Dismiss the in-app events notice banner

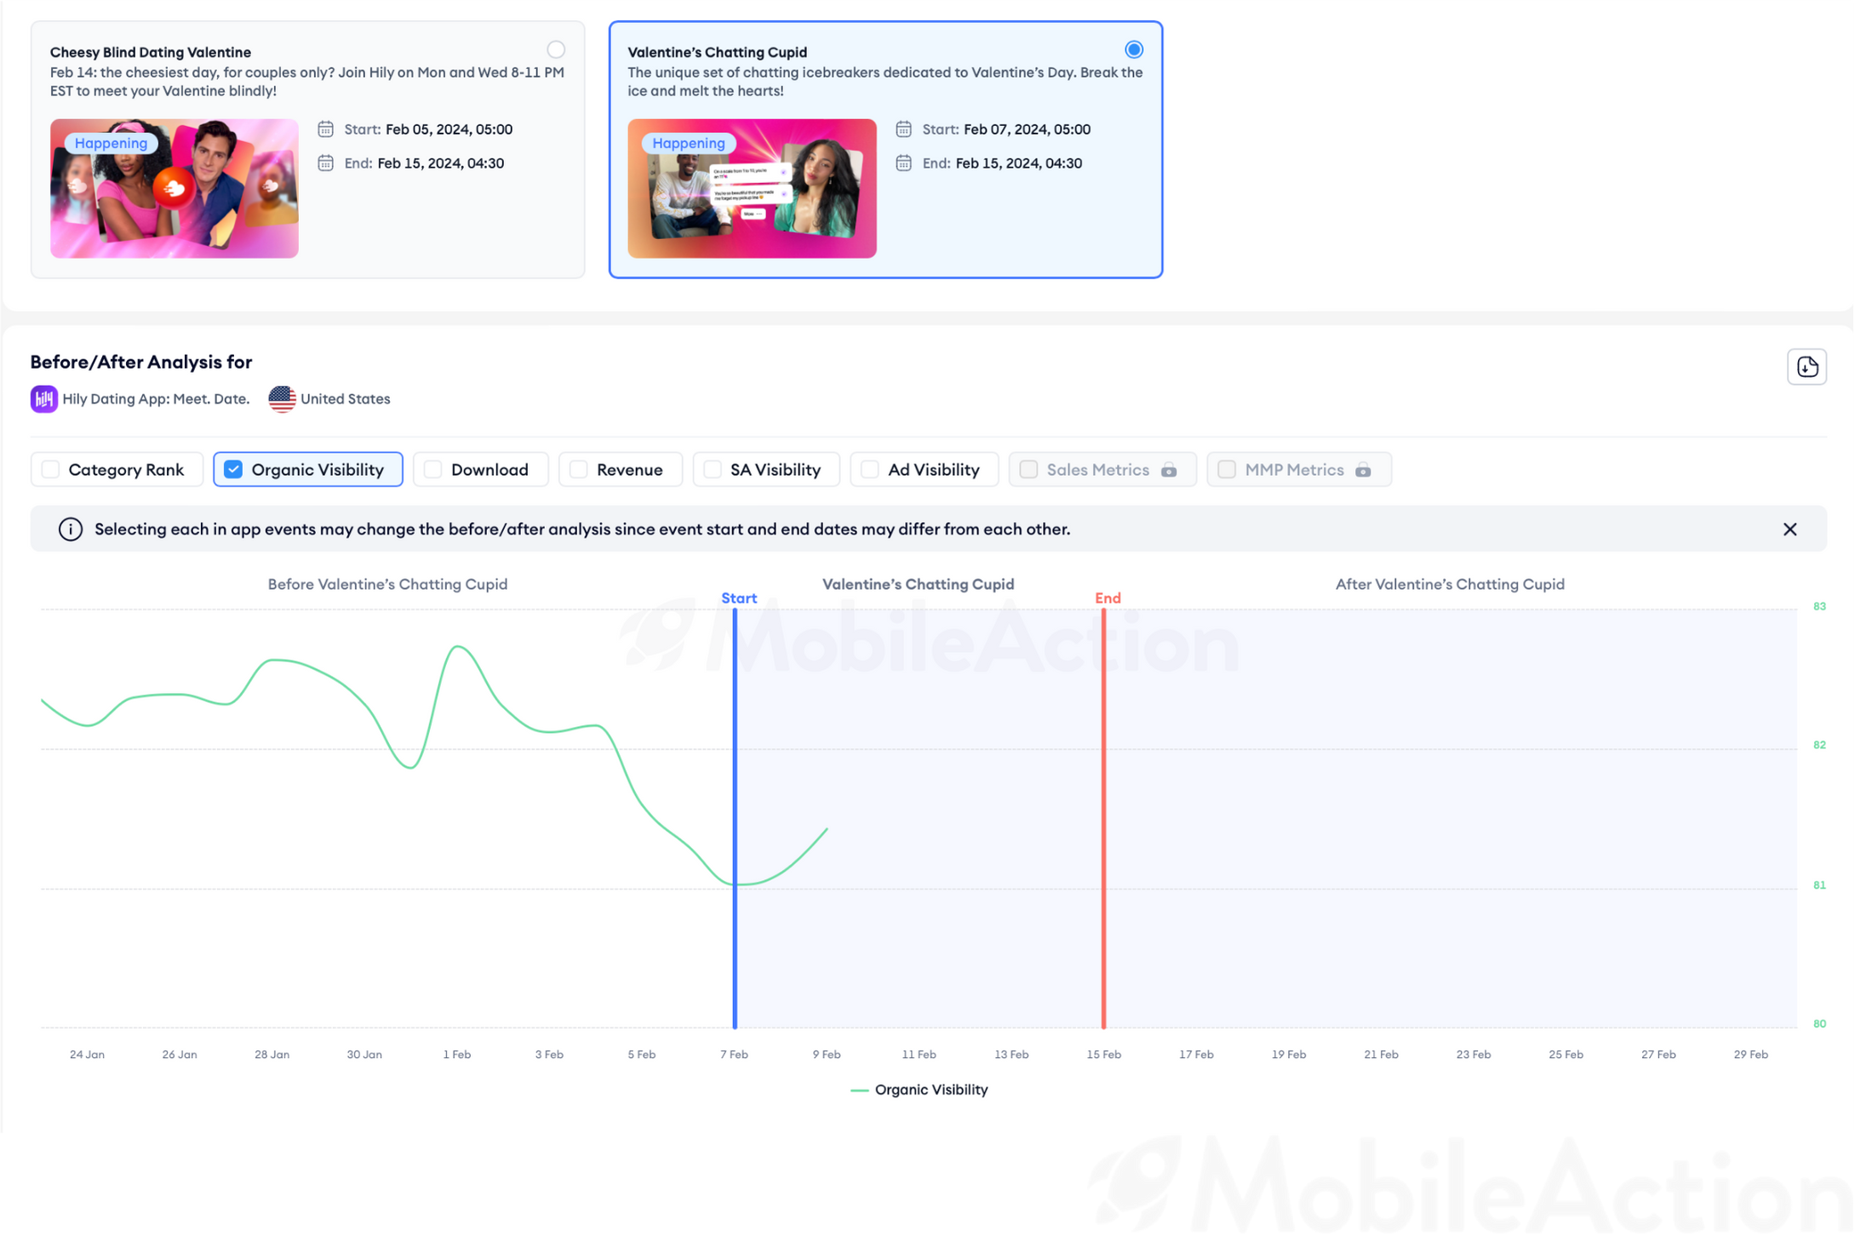[1789, 529]
